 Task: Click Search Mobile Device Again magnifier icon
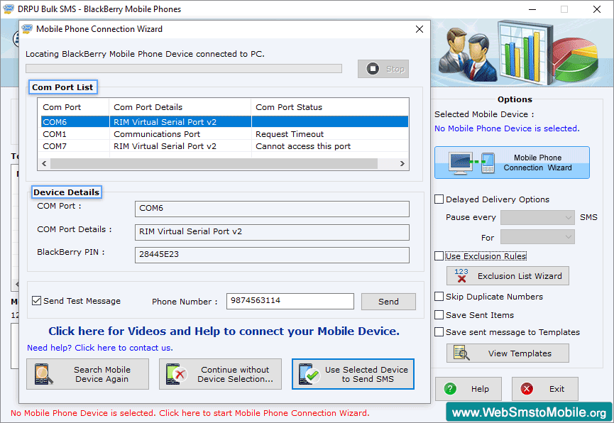pyautogui.click(x=42, y=374)
